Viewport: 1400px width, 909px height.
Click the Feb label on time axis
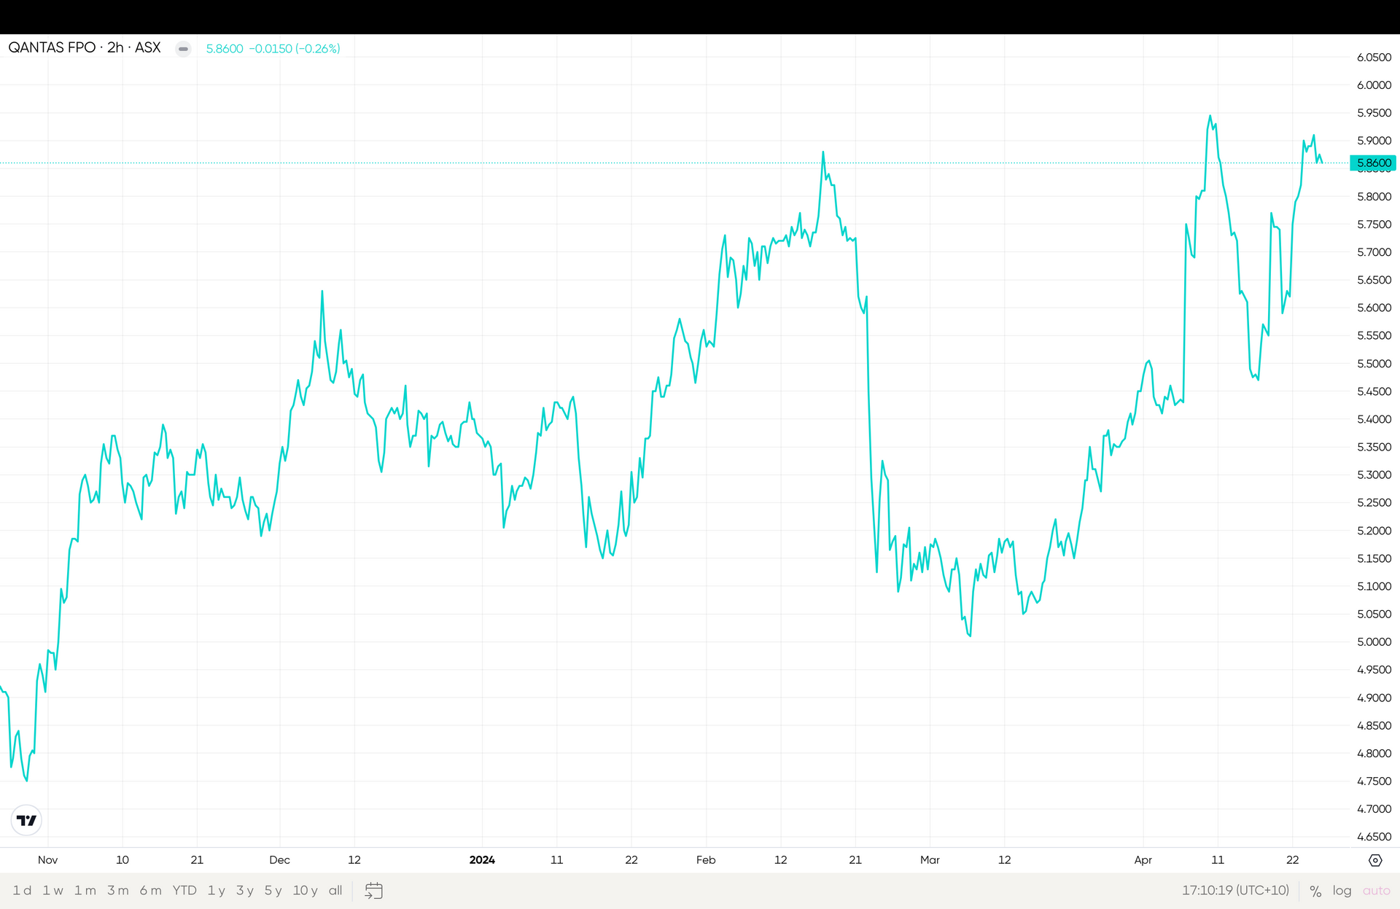click(x=706, y=860)
